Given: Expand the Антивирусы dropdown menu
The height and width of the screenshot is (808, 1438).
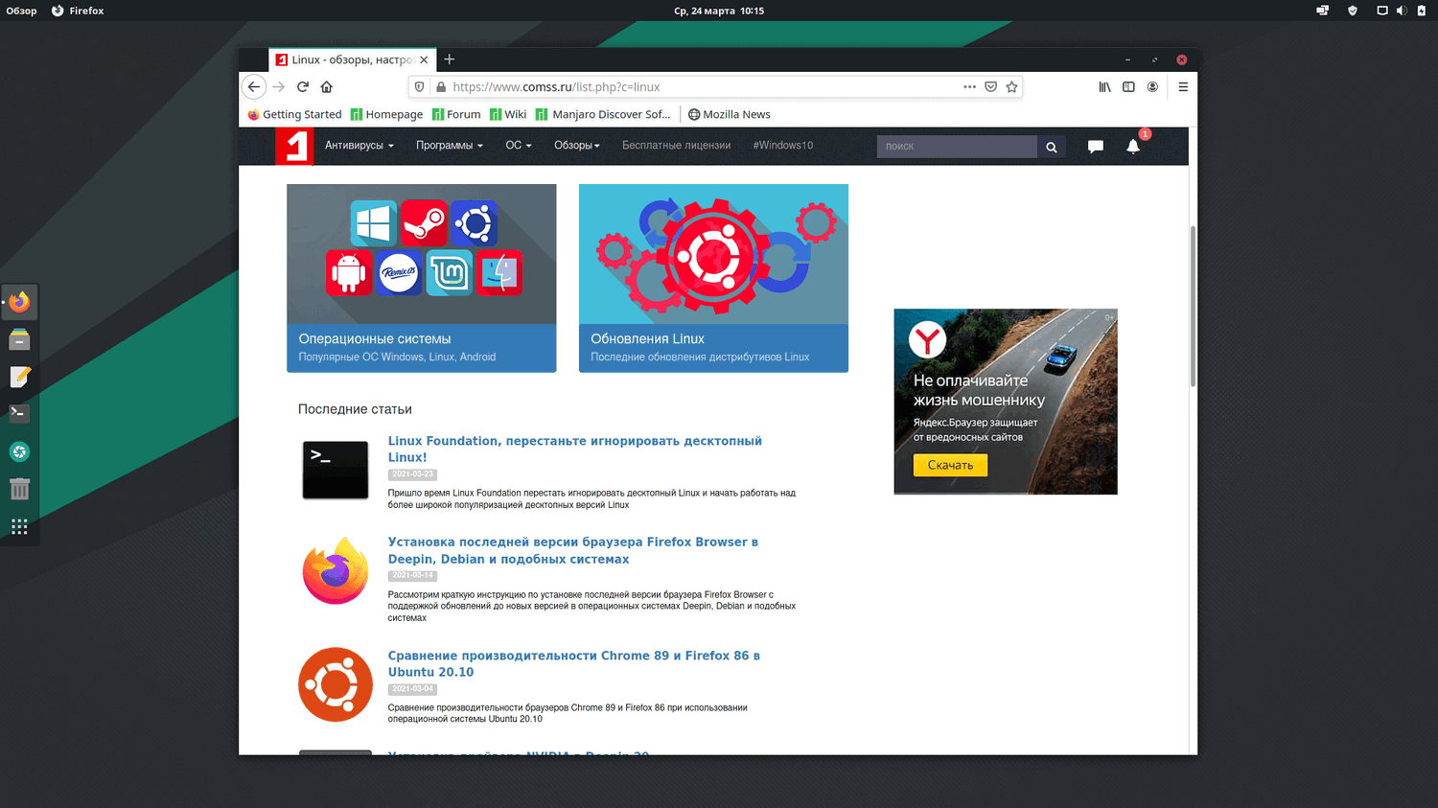Looking at the screenshot, I should click(x=359, y=146).
